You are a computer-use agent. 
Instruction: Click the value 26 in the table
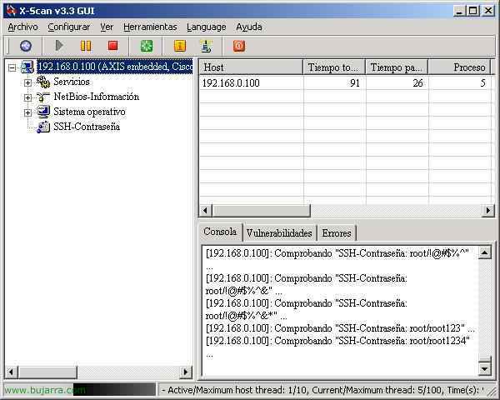[417, 83]
